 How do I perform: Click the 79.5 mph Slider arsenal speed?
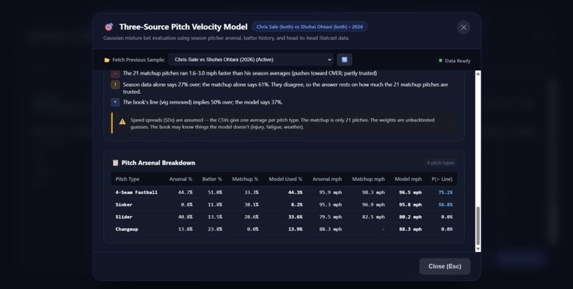(331, 217)
